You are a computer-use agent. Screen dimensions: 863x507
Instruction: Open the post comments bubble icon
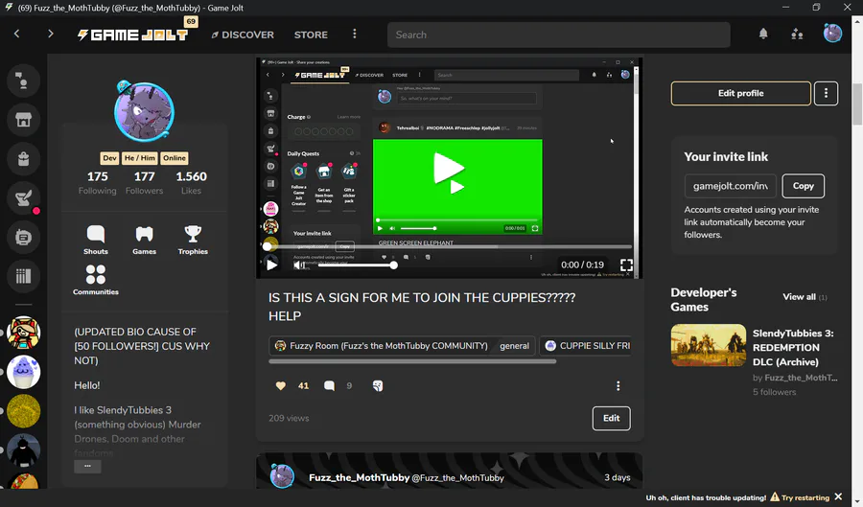(x=329, y=385)
